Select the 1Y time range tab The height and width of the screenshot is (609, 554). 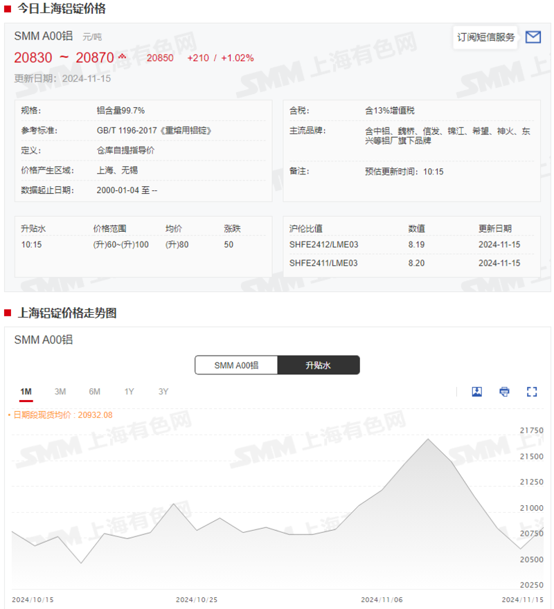[x=129, y=392]
